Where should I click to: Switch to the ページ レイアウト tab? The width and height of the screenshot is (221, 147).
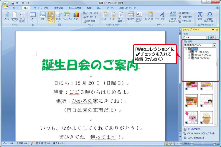pos(41,8)
